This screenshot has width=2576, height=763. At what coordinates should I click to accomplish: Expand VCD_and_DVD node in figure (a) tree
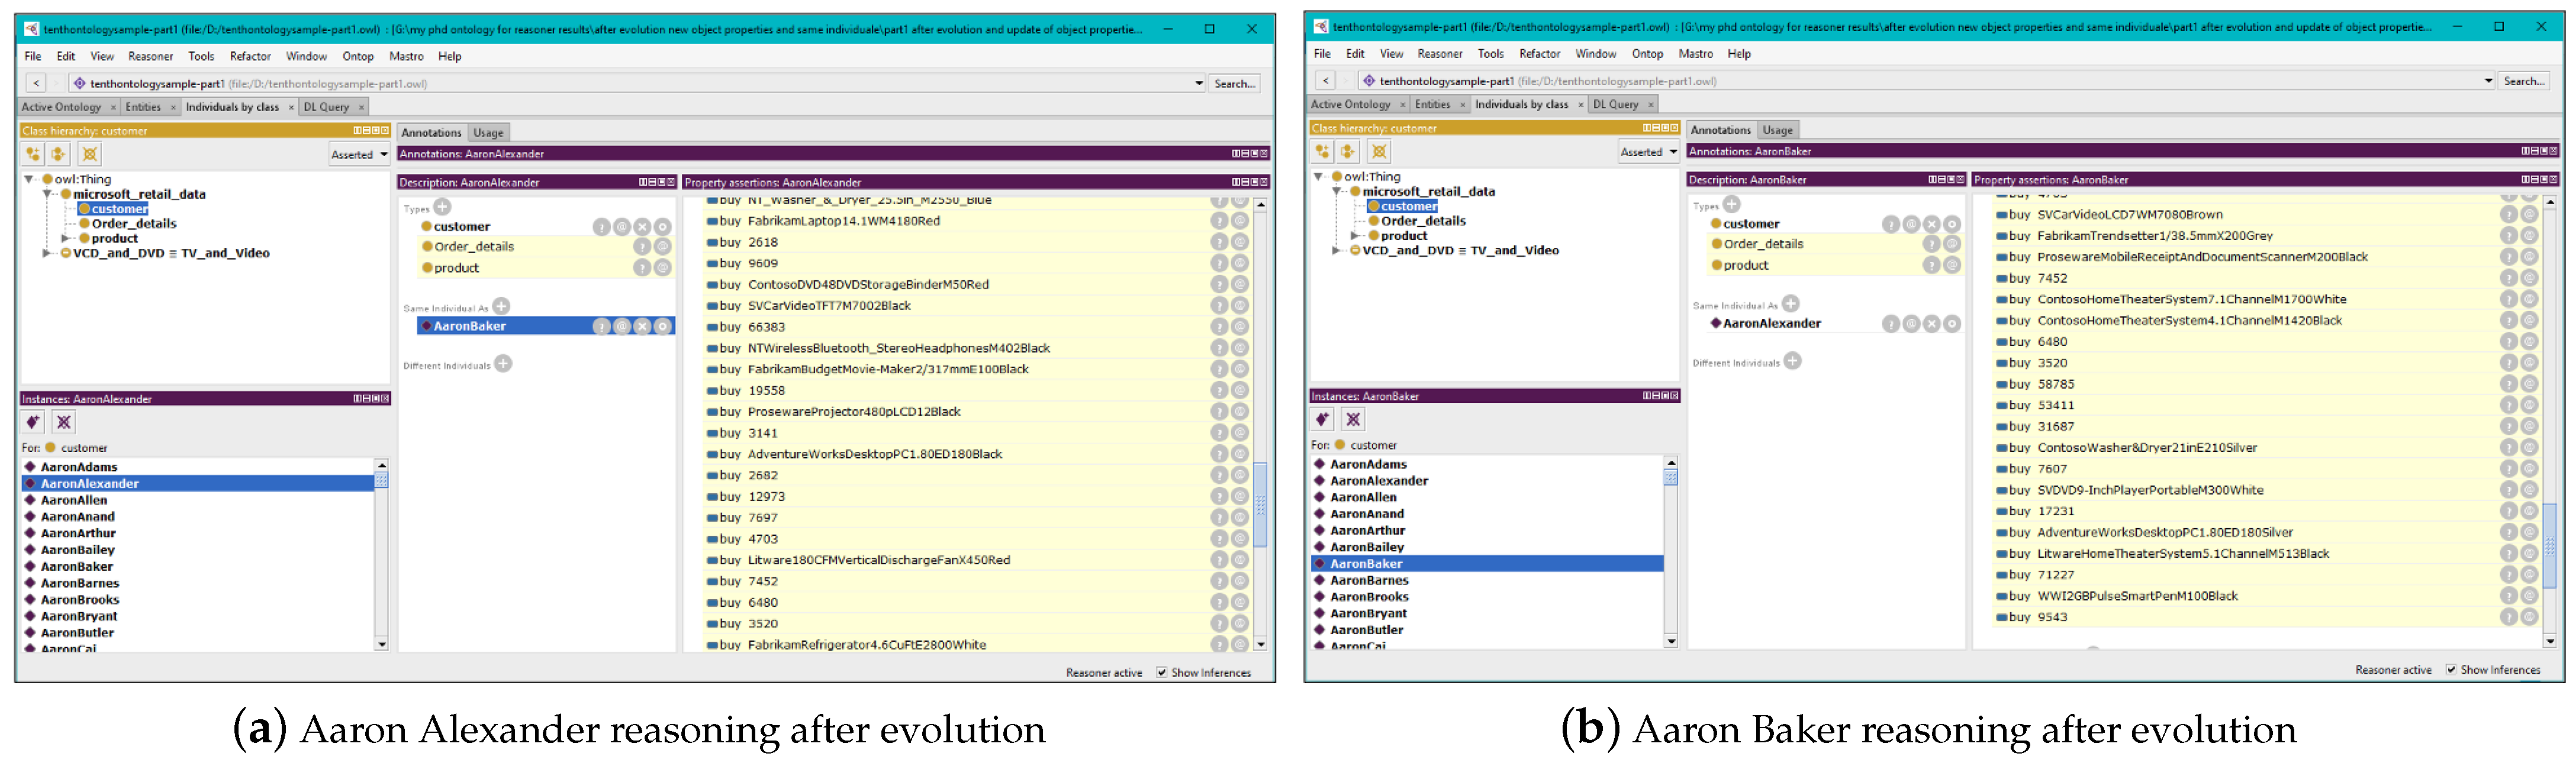click(46, 254)
